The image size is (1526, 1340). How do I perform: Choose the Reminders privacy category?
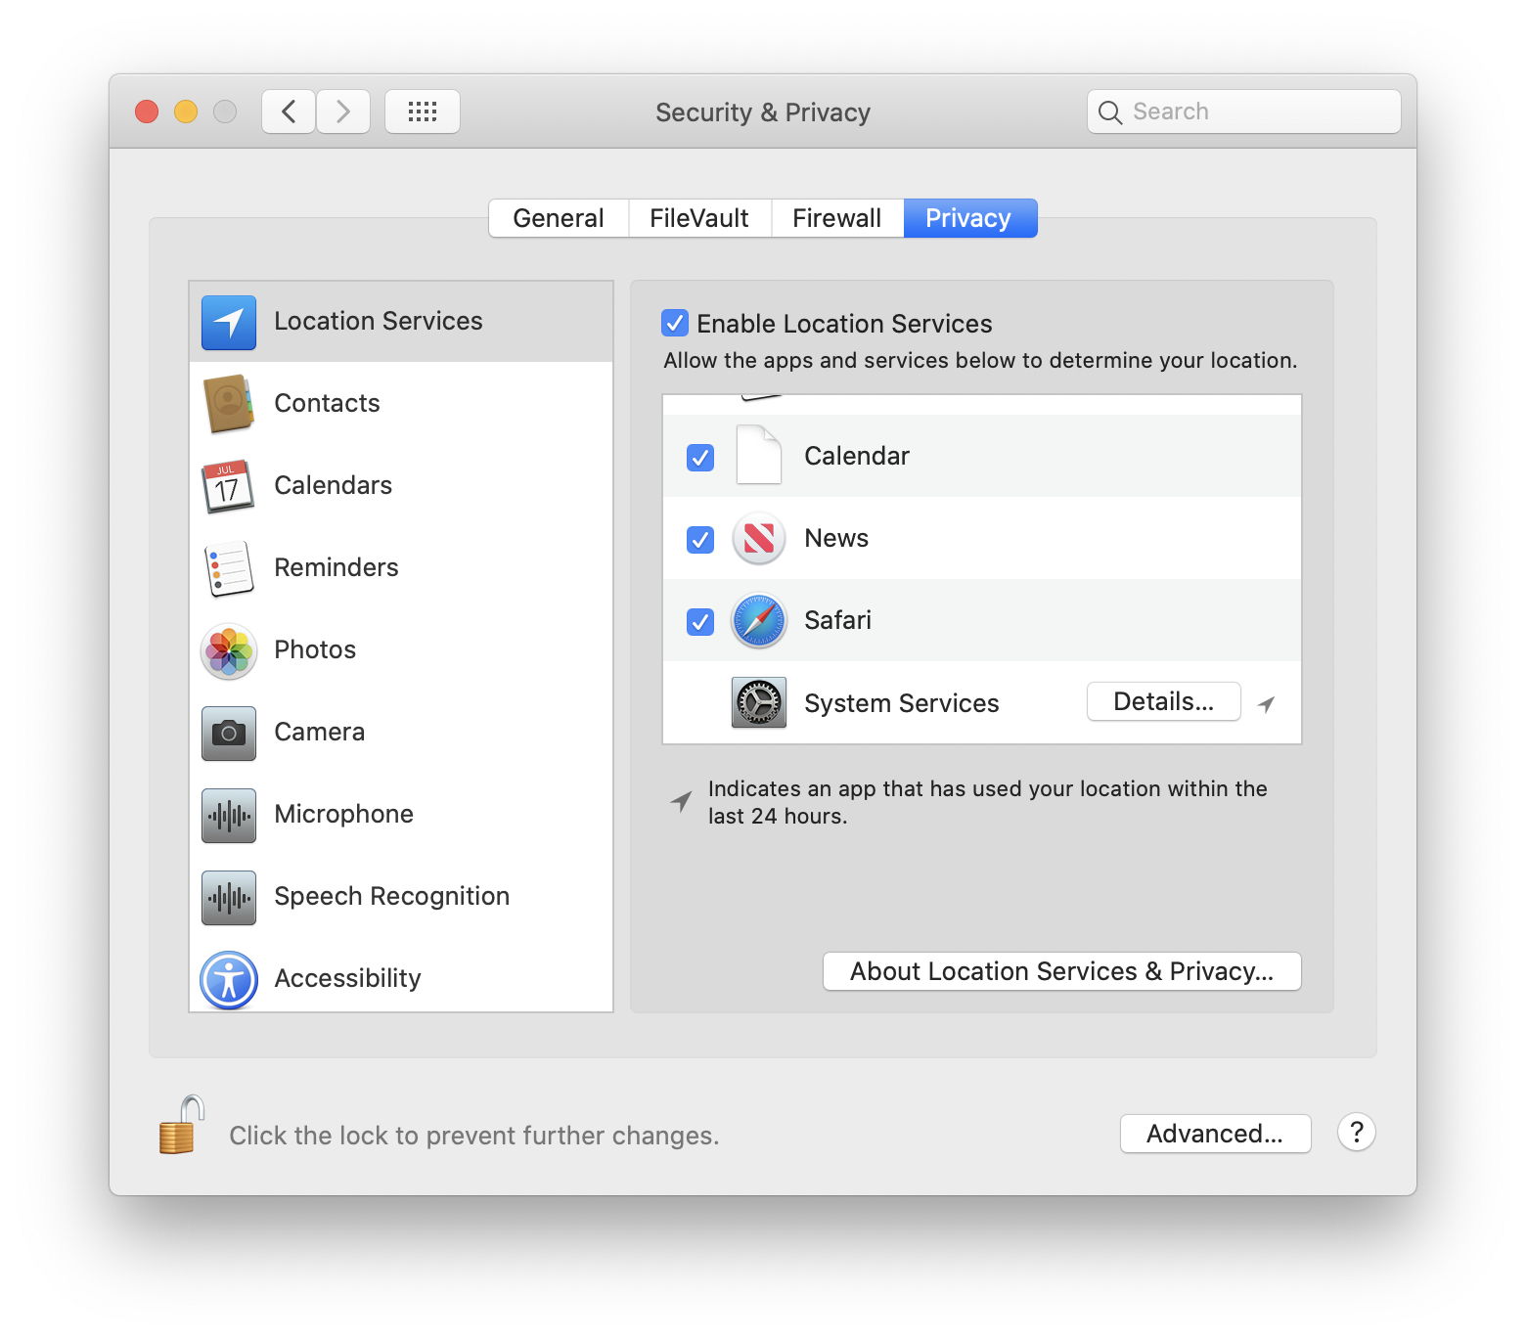click(336, 567)
